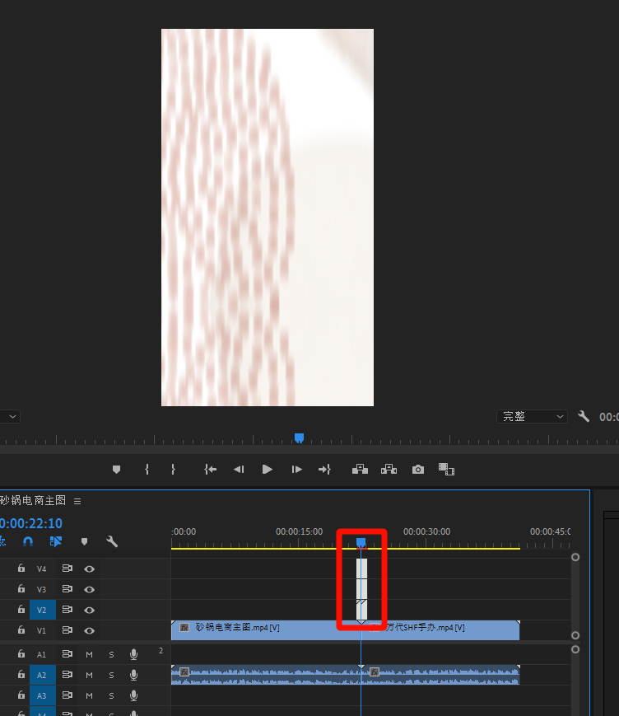
Task: Toggle snap in timeline magnet icon
Action: coord(28,541)
